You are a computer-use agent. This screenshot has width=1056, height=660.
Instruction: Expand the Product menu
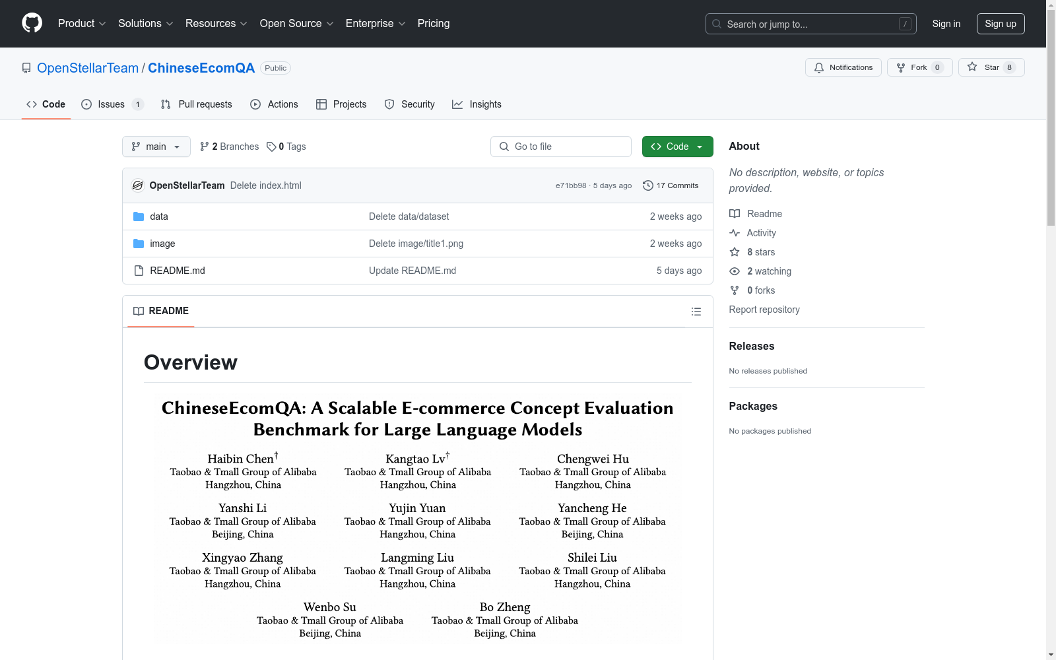[82, 23]
